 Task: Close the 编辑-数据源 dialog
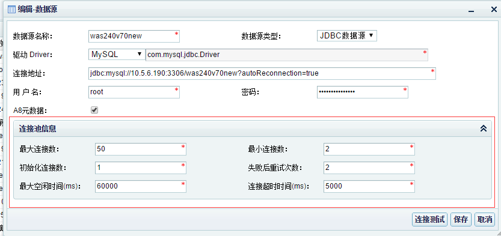tap(494, 10)
